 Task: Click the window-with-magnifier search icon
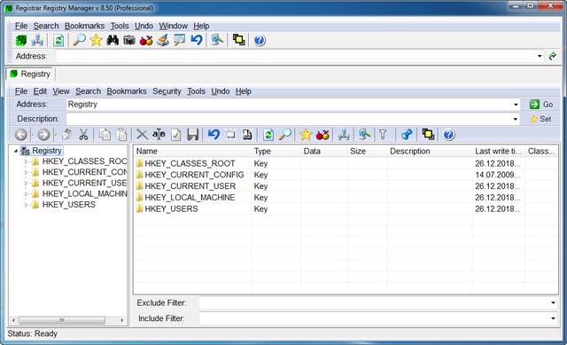tap(179, 40)
